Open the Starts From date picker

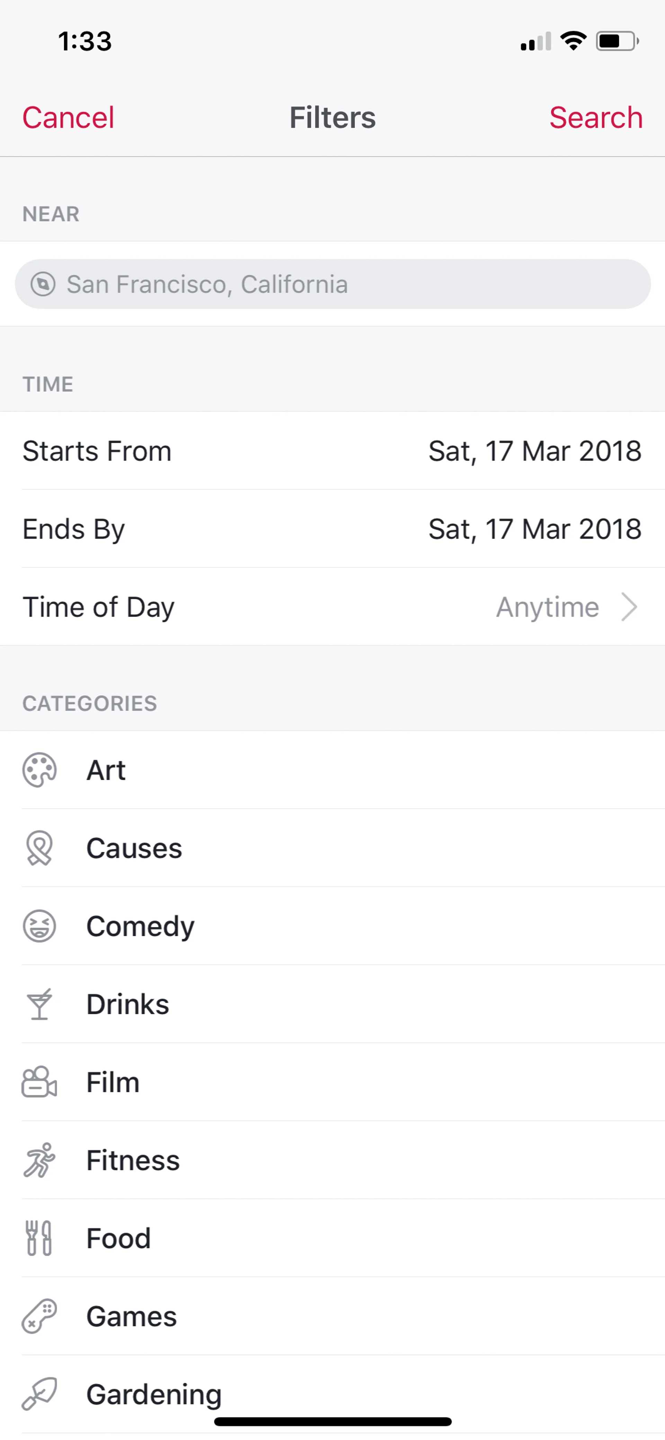point(534,451)
